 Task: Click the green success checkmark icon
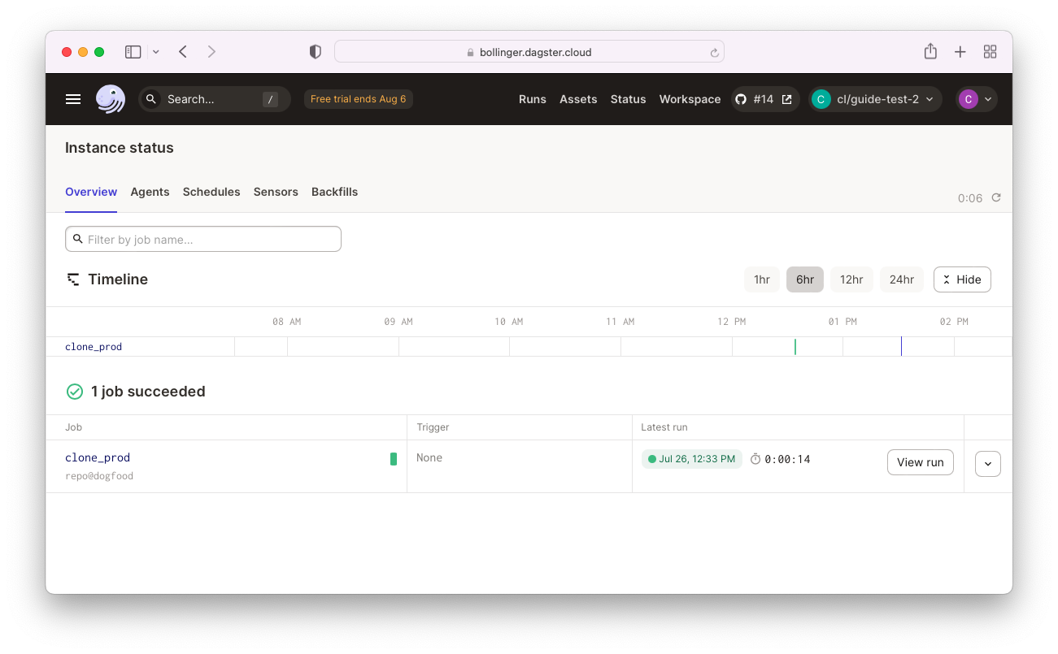pyautogui.click(x=74, y=391)
